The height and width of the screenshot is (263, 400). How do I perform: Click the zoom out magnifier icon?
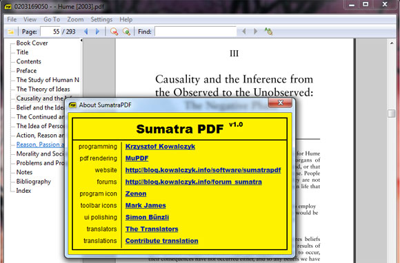114,32
